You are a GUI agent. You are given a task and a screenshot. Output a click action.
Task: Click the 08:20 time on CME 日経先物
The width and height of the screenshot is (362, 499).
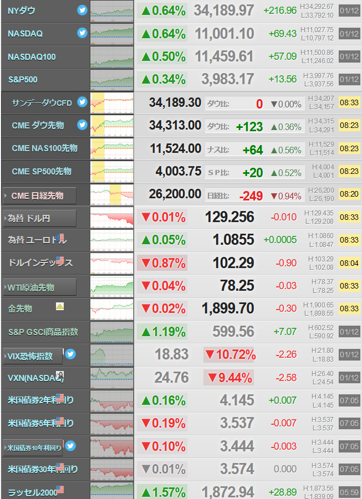(x=349, y=194)
